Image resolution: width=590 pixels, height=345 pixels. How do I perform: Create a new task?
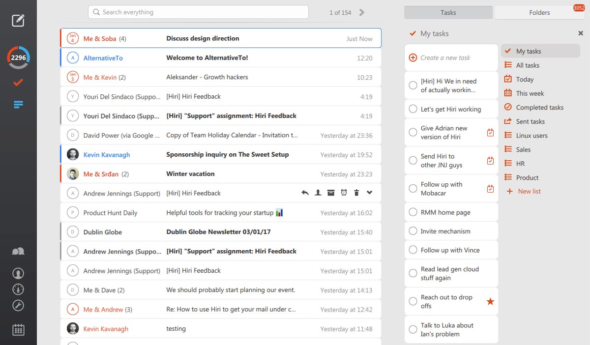click(451, 57)
